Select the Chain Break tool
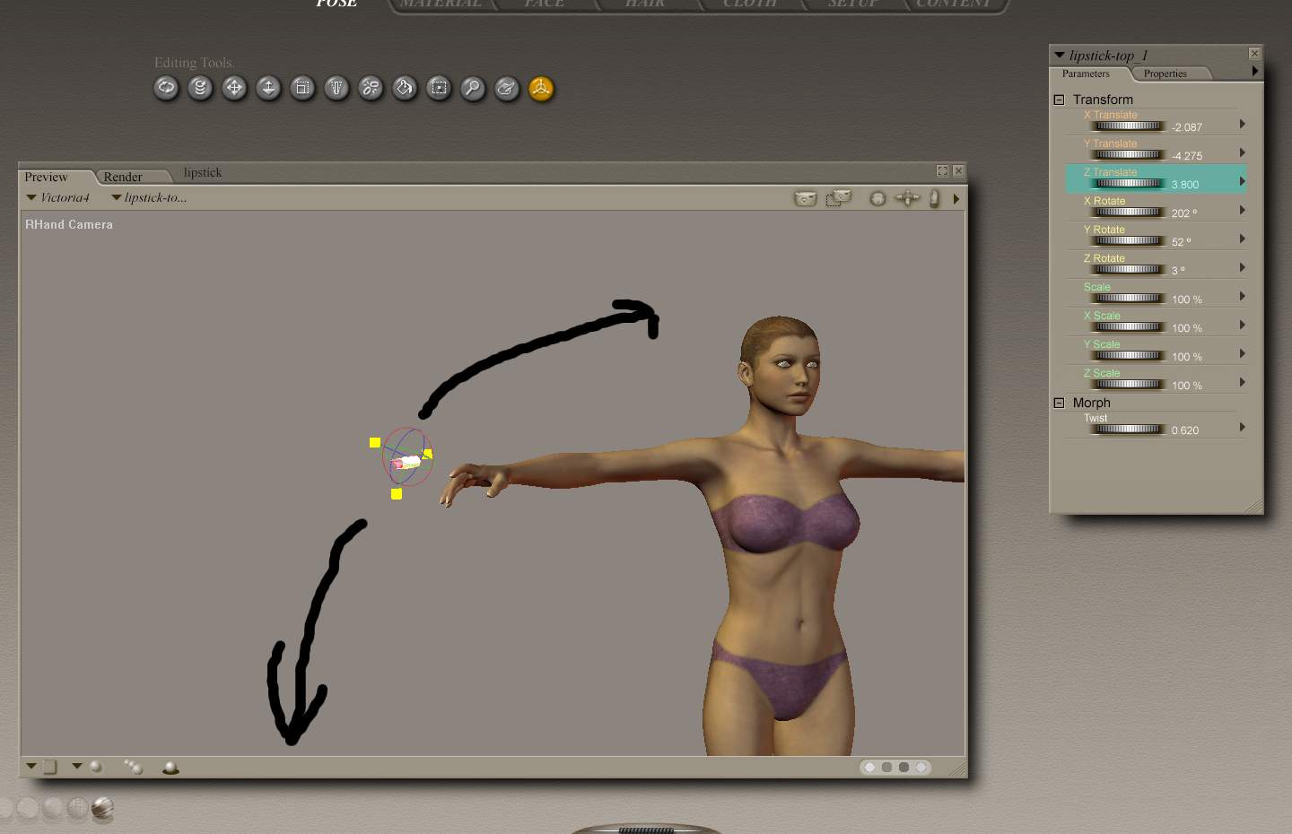The width and height of the screenshot is (1292, 834). click(x=371, y=88)
